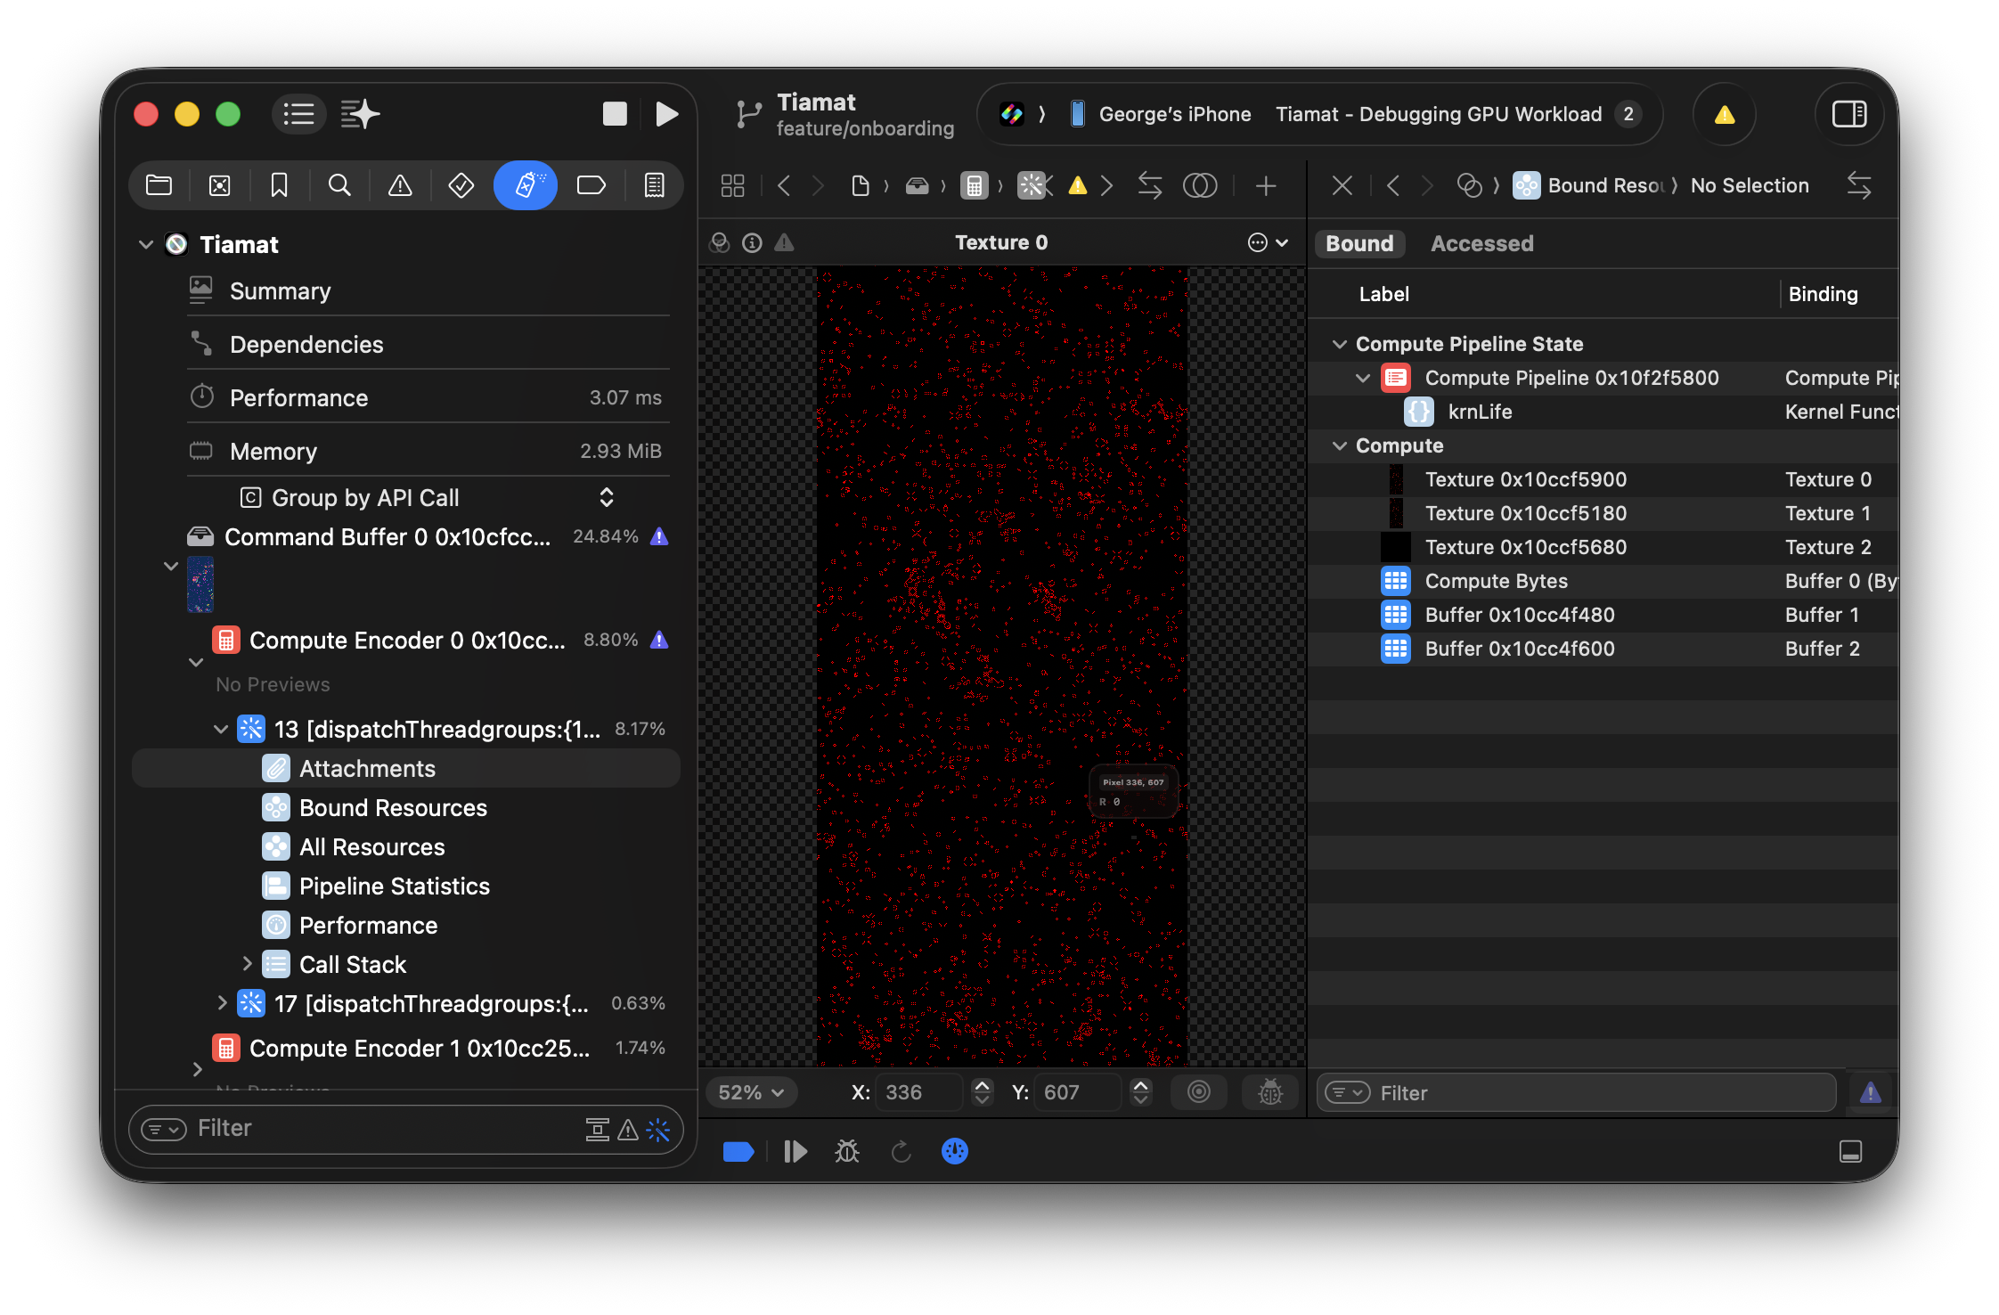Screen dimensions: 1999x1315
Task: Click the reload shaders circular arrow icon
Action: (902, 1152)
